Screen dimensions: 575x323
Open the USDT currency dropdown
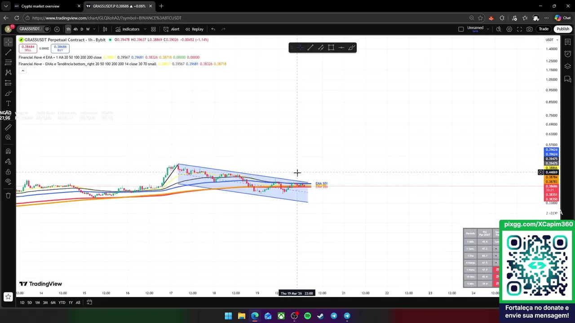551,40
